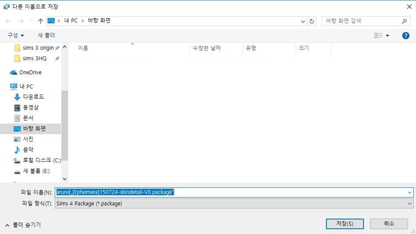This screenshot has width=416, height=234.
Task: Open OneDrive in the sidebar
Action: pos(26,73)
